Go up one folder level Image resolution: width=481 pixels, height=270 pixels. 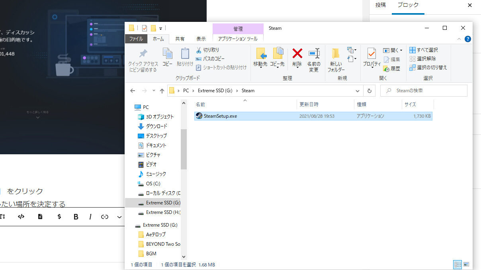click(x=162, y=91)
